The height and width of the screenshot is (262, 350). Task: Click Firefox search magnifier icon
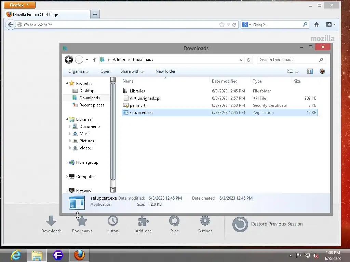coord(305,25)
